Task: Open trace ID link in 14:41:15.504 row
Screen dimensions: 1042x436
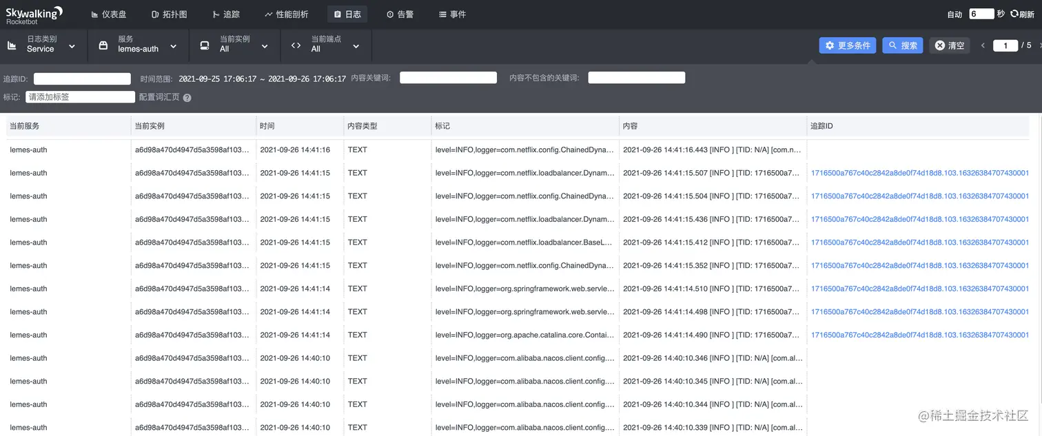Action: (x=920, y=196)
